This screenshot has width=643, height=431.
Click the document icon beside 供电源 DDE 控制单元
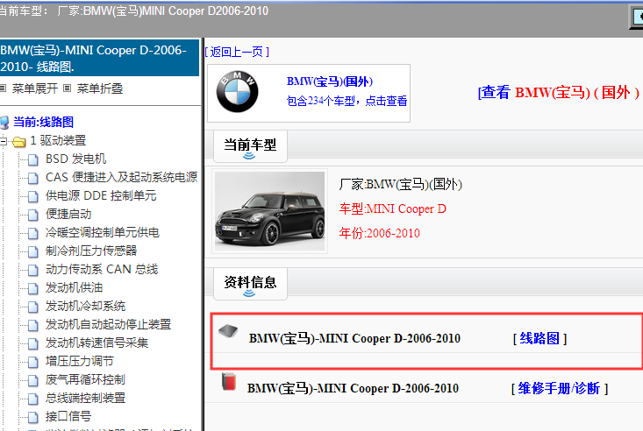32,196
